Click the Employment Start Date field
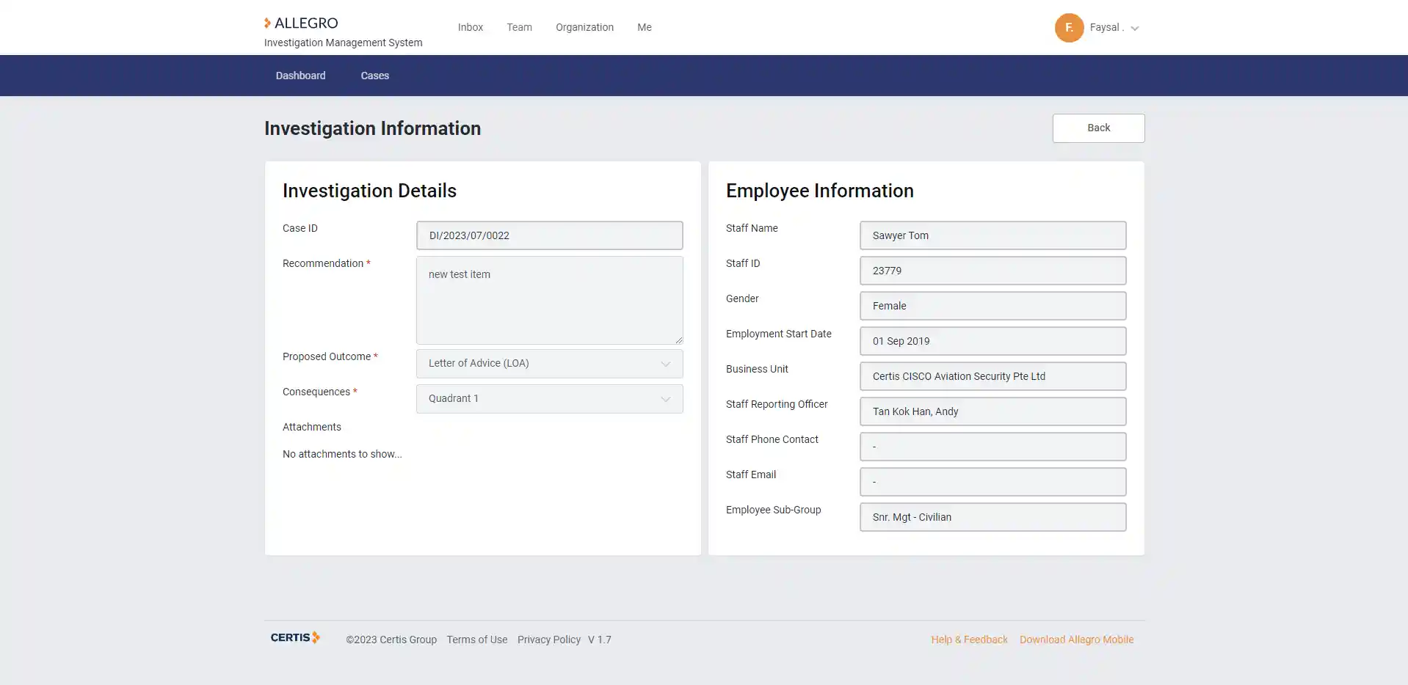This screenshot has width=1408, height=685. pyautogui.click(x=993, y=341)
